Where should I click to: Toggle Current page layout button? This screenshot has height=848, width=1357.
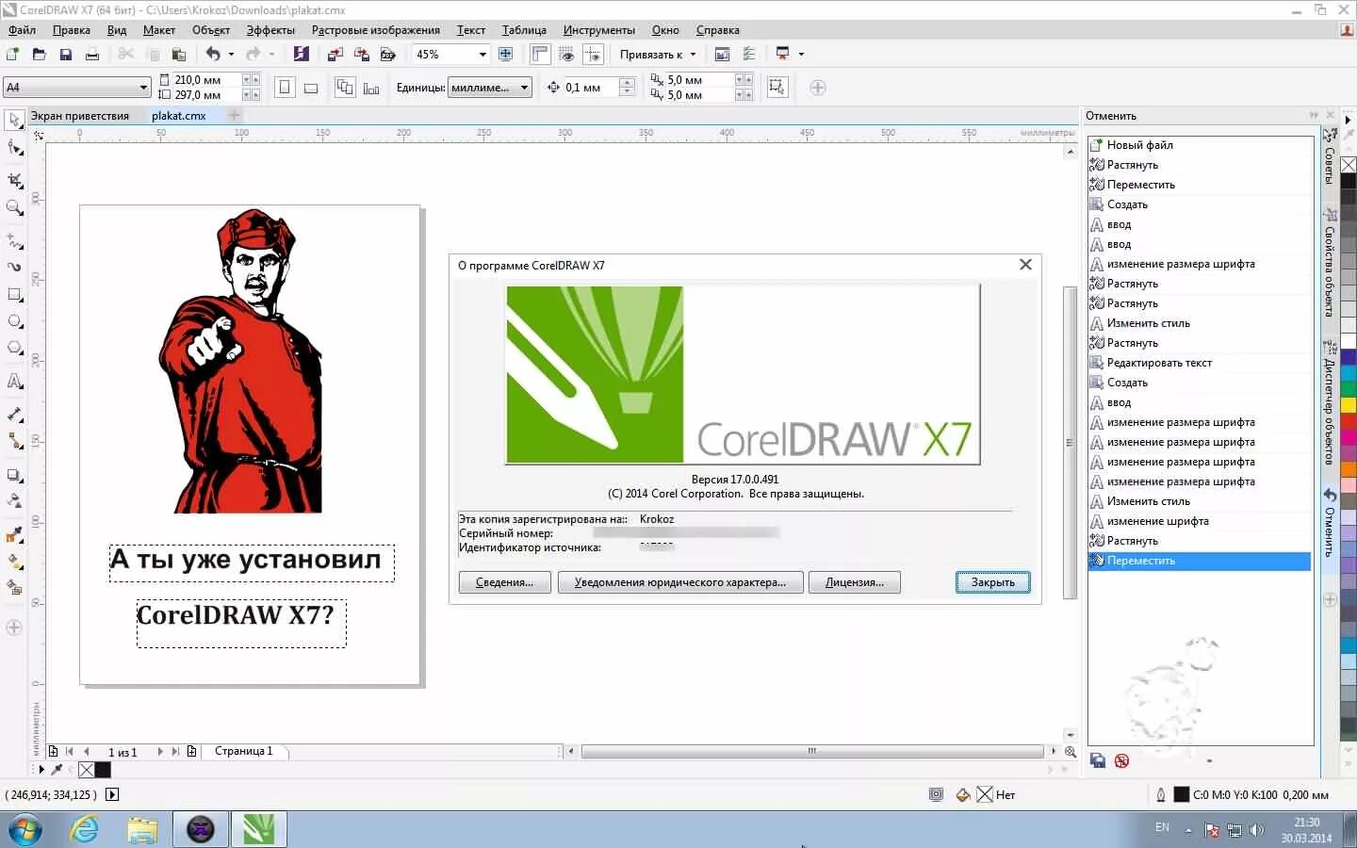coord(371,88)
